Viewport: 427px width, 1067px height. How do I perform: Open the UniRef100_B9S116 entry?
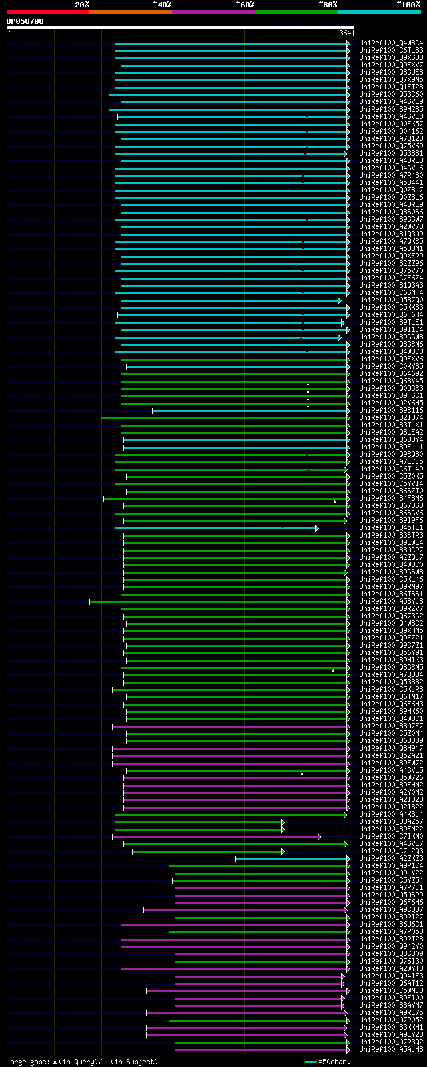click(391, 410)
